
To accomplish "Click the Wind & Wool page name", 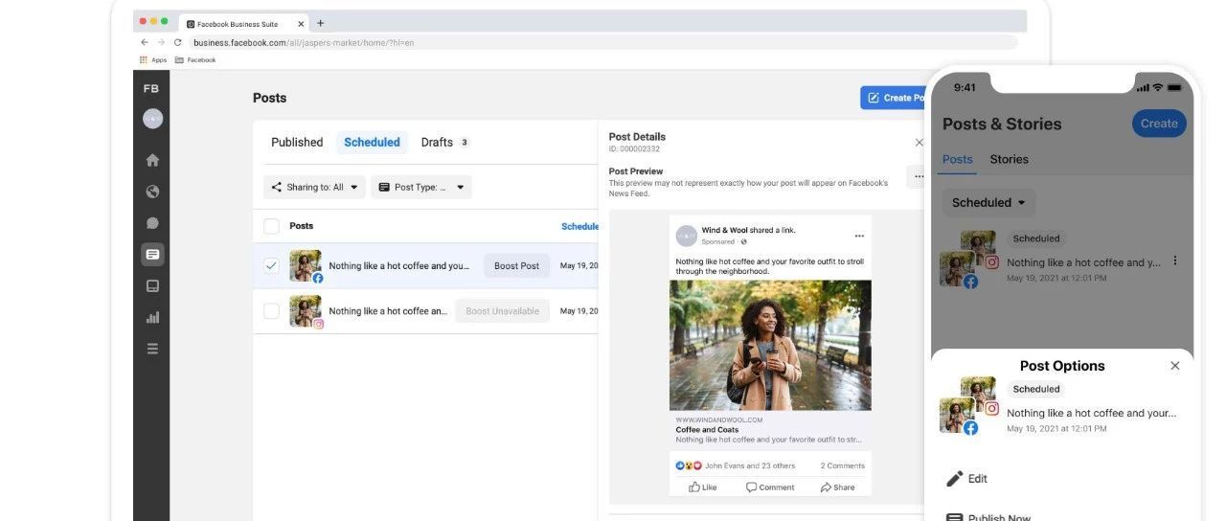I will click(x=725, y=230).
